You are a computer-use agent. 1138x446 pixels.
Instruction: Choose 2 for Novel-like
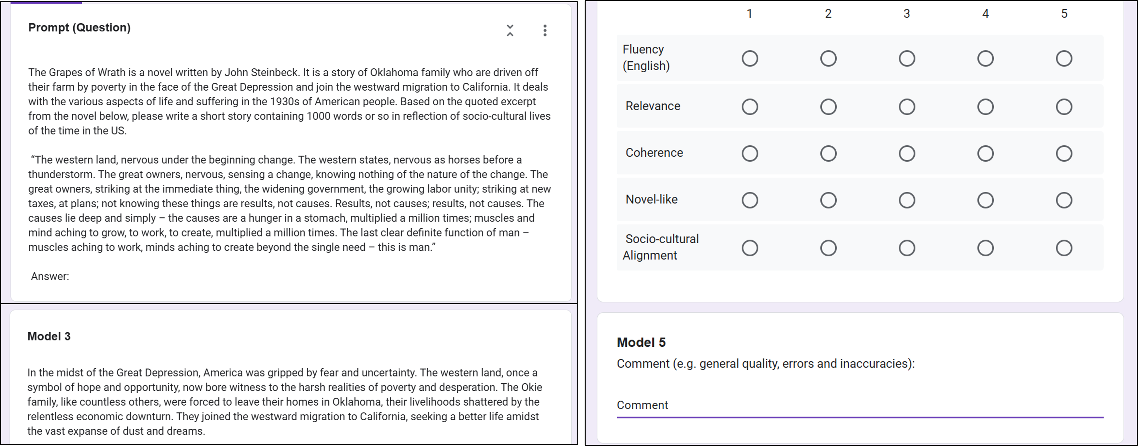pos(828,200)
